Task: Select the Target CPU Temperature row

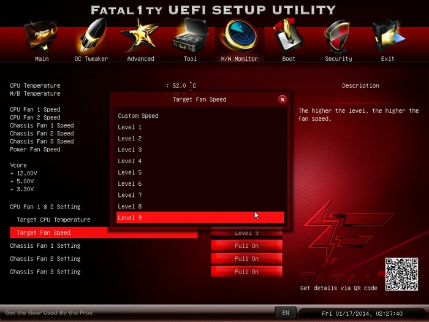Action: coord(54,220)
